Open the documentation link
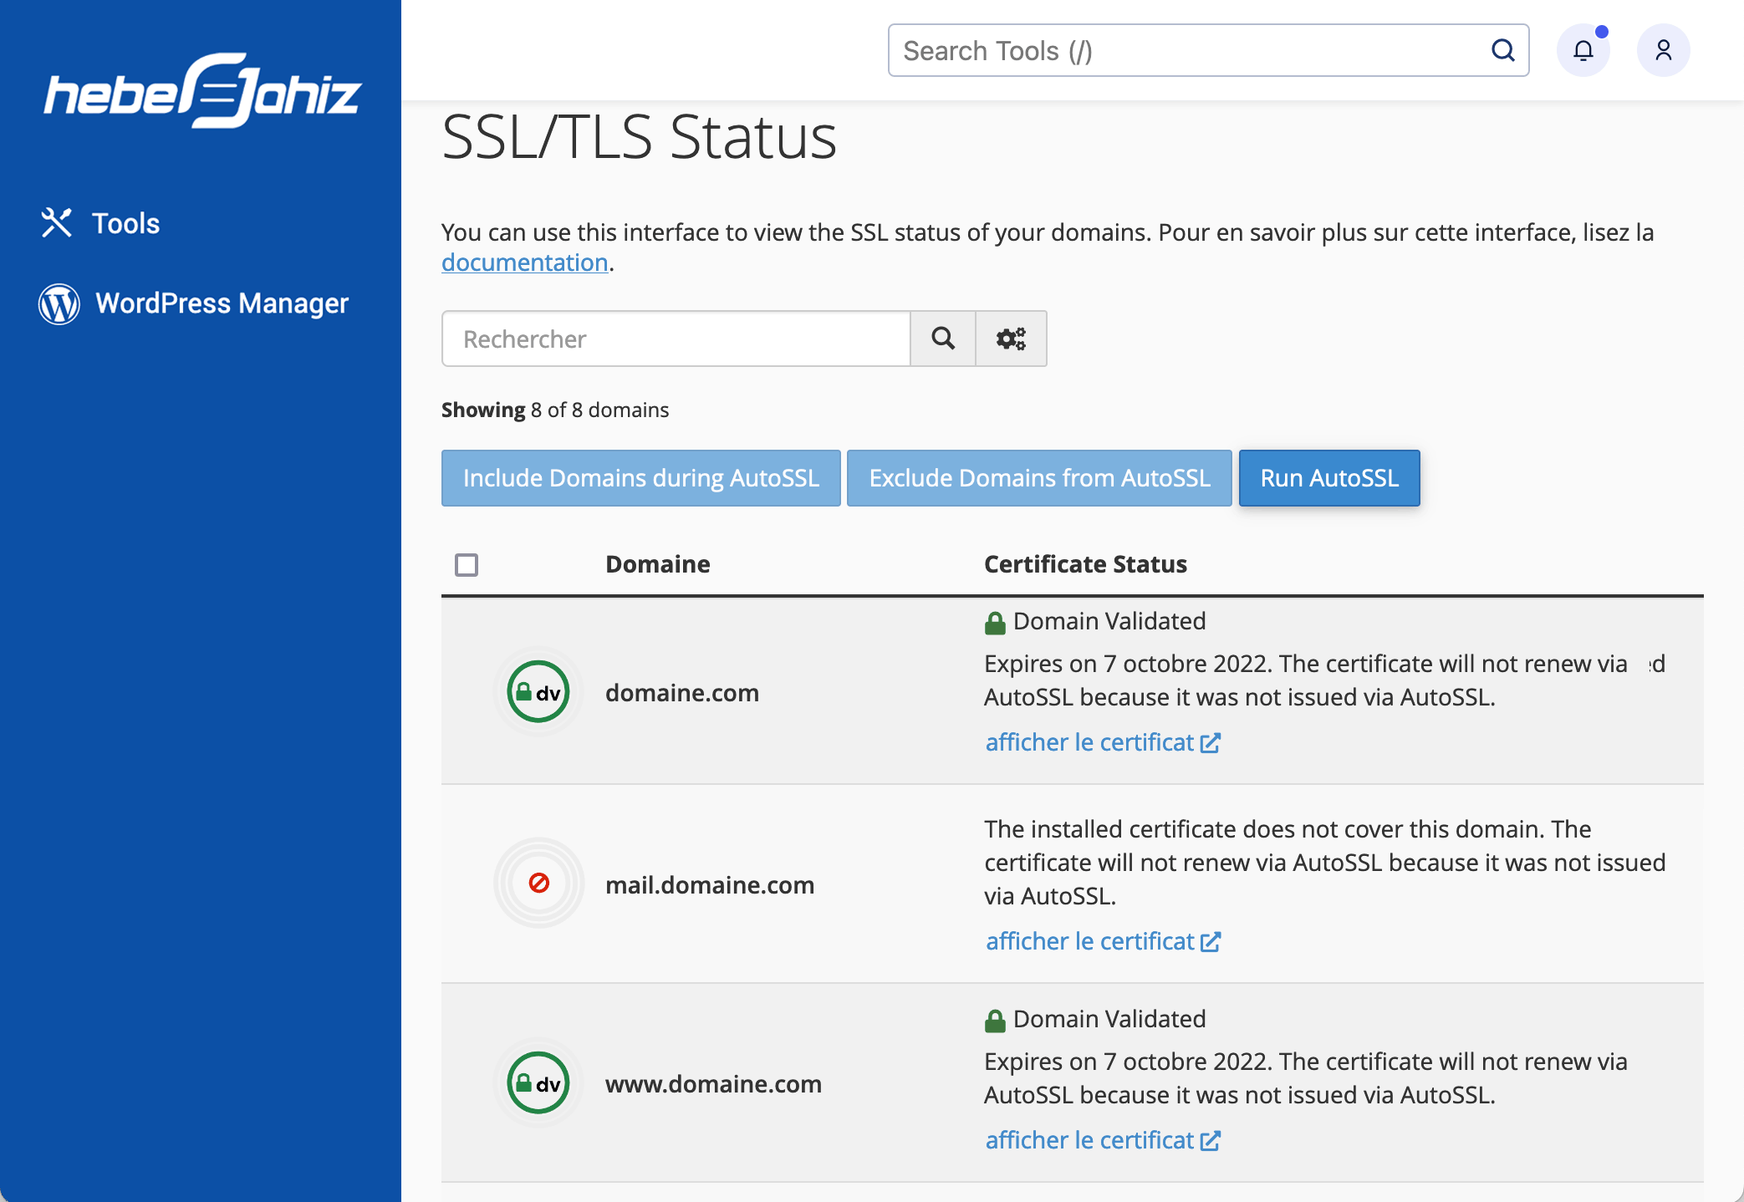The image size is (1744, 1202). pos(524,262)
